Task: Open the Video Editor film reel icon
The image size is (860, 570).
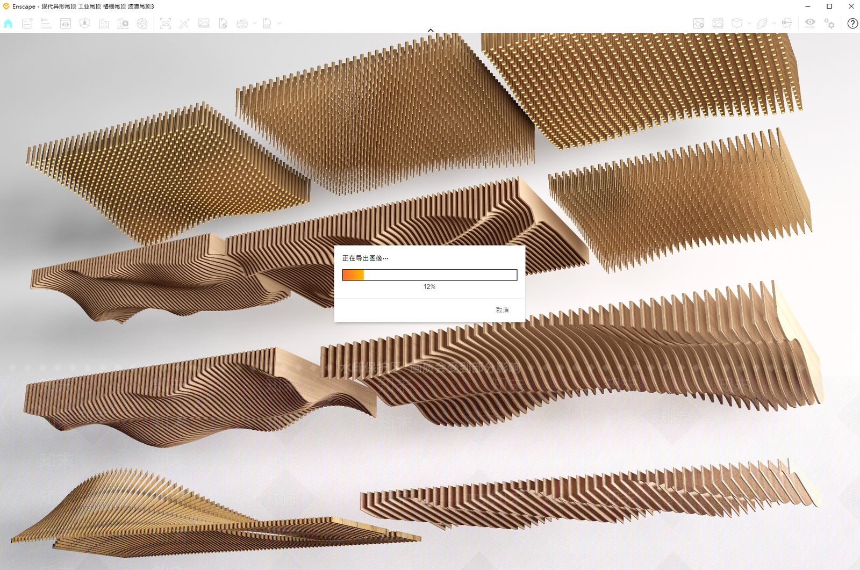Action: coord(142,24)
